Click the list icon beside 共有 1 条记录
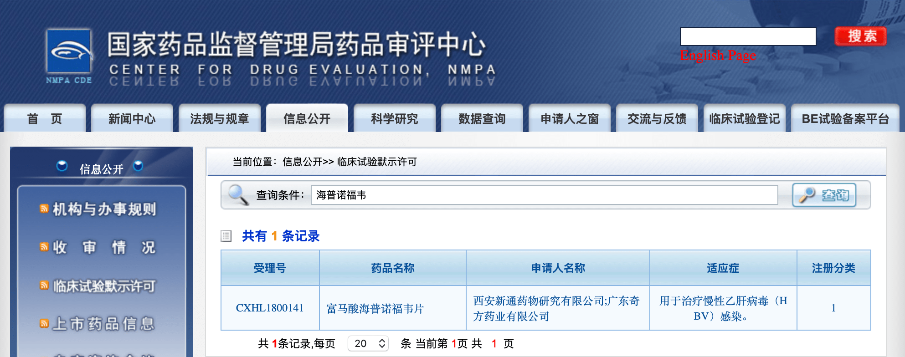The height and width of the screenshot is (357, 905). [226, 236]
